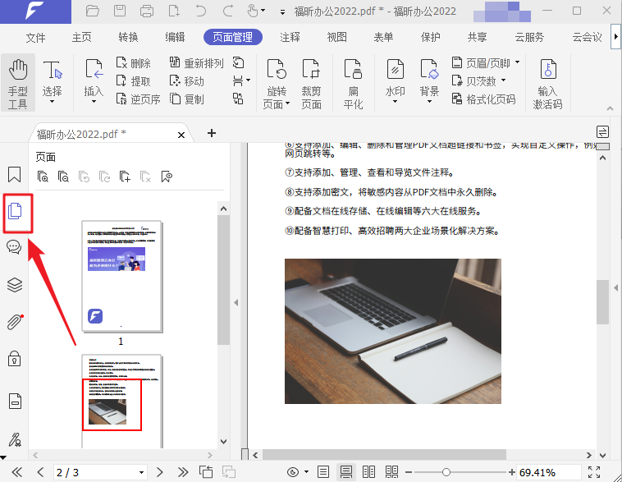Screen dimensions: 622x482
Task: Jump to first page button
Action: (x=16, y=472)
